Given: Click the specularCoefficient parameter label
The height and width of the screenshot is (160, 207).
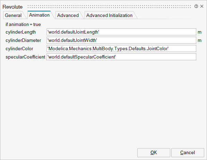Looking at the screenshot, I should click(25, 57).
